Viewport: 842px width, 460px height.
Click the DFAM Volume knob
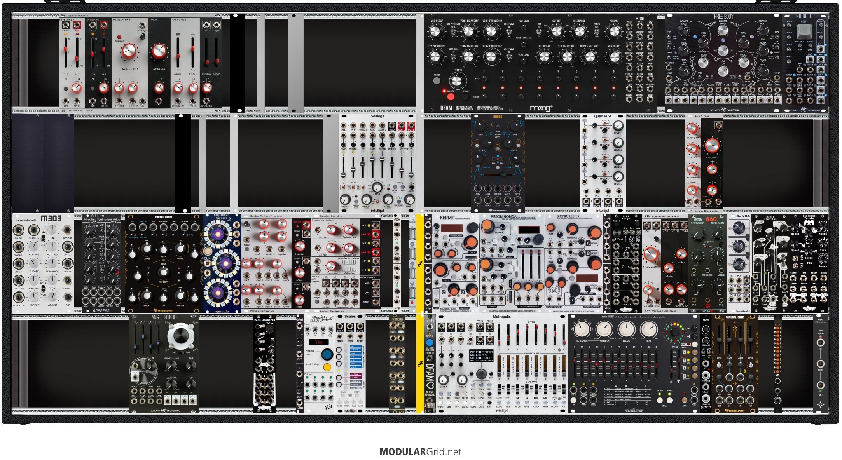[x=614, y=31]
